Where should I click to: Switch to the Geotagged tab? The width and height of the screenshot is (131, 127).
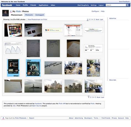click(40, 15)
